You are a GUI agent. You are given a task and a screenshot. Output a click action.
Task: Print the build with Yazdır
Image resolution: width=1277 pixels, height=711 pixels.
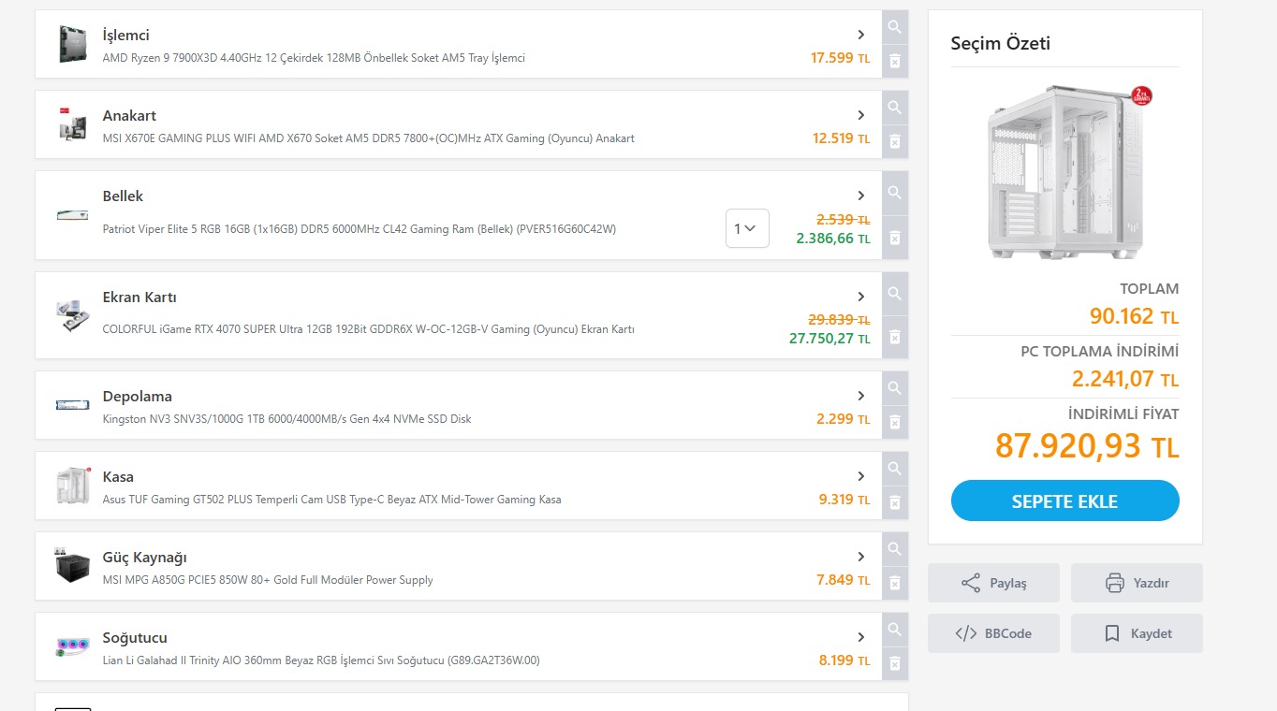click(1137, 583)
